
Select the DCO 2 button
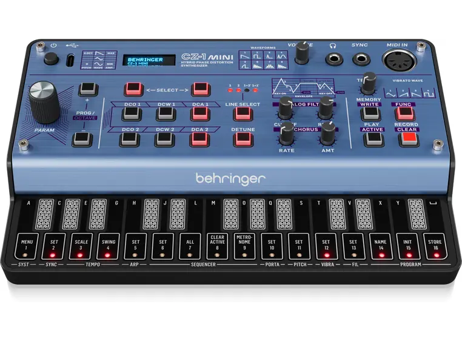(x=130, y=139)
